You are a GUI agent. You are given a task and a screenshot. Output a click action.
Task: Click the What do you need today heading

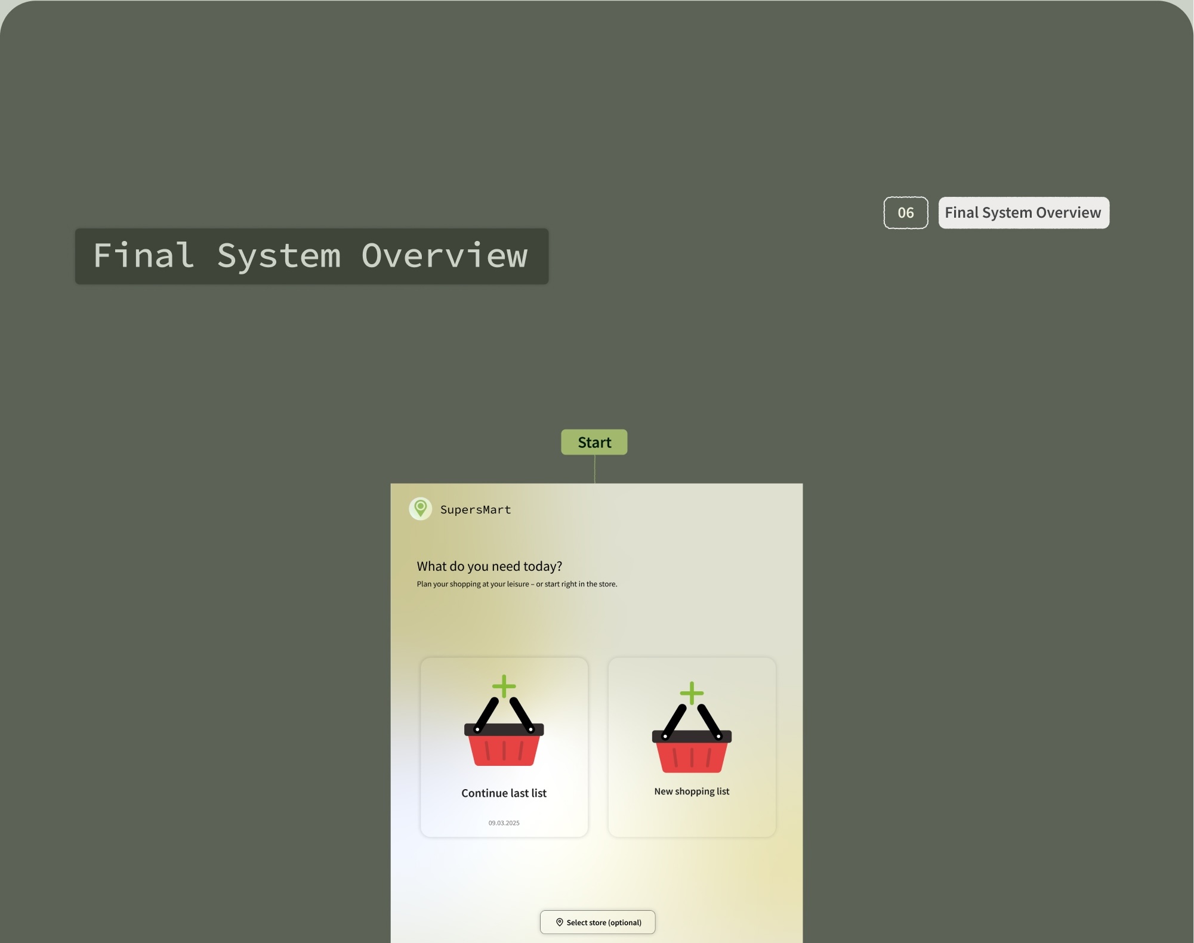(x=489, y=566)
